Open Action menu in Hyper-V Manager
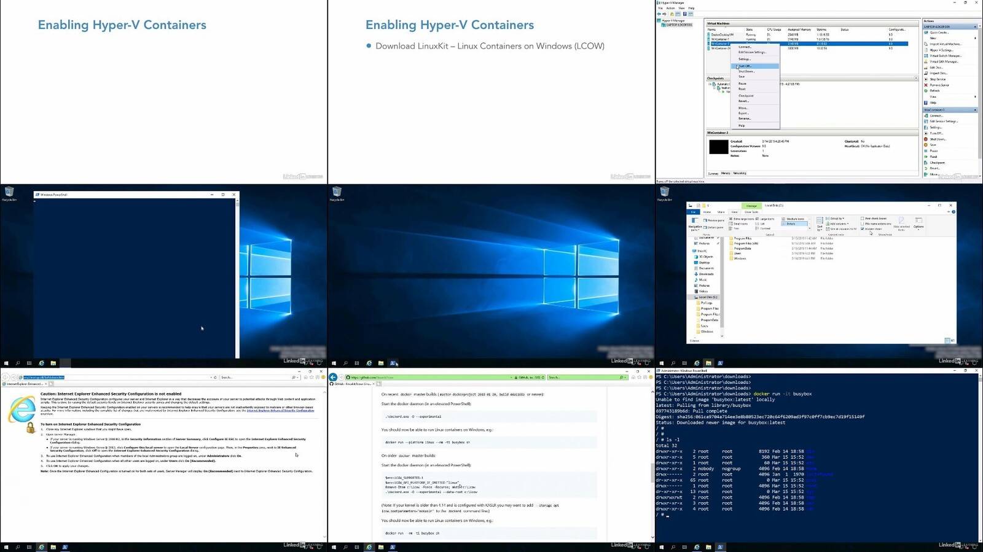 pyautogui.click(x=670, y=8)
